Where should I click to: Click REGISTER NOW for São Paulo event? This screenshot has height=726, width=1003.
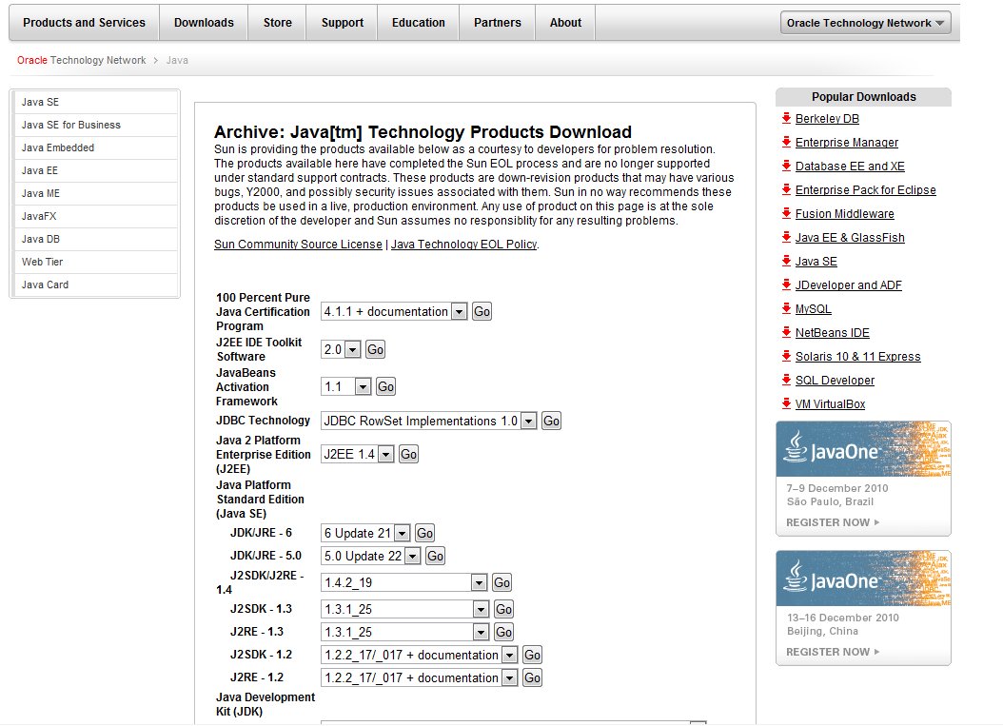coord(833,522)
